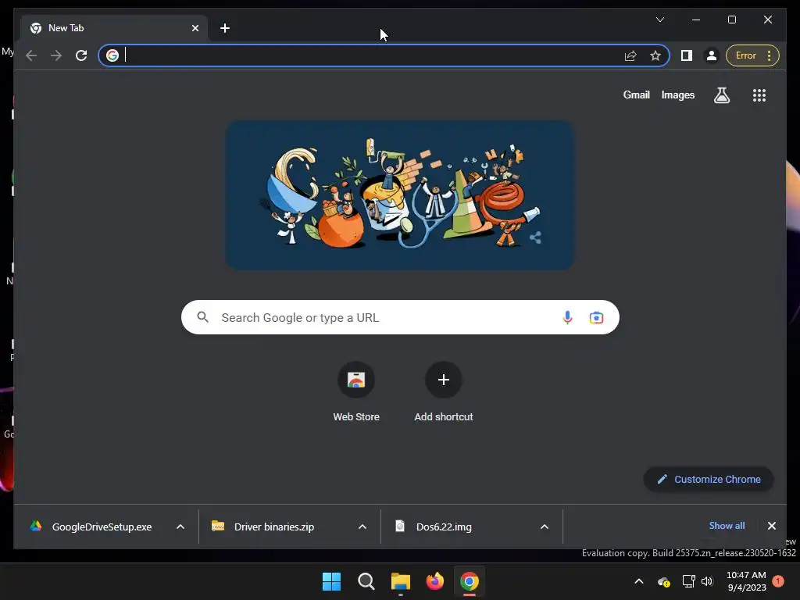Open File Explorer from taskbar
Viewport: 800px width, 600px height.
pos(401,581)
